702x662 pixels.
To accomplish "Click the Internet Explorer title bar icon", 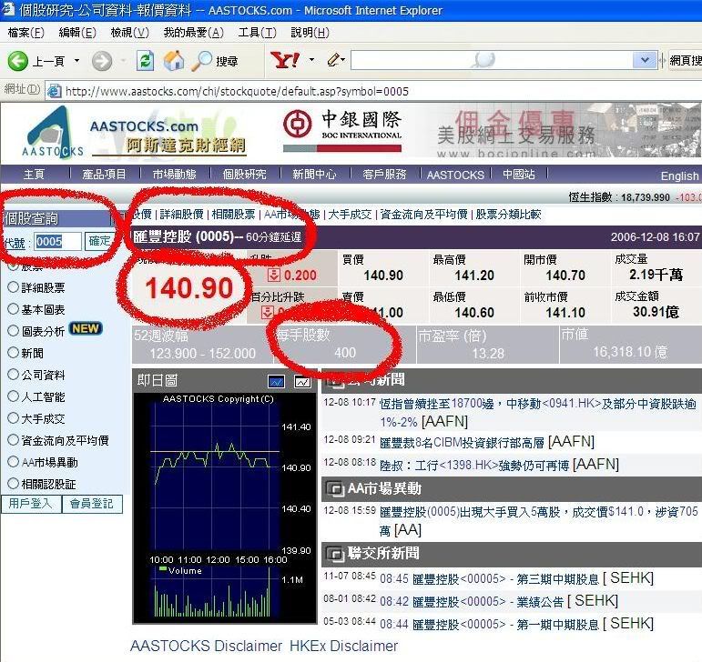I will pyautogui.click(x=7, y=9).
